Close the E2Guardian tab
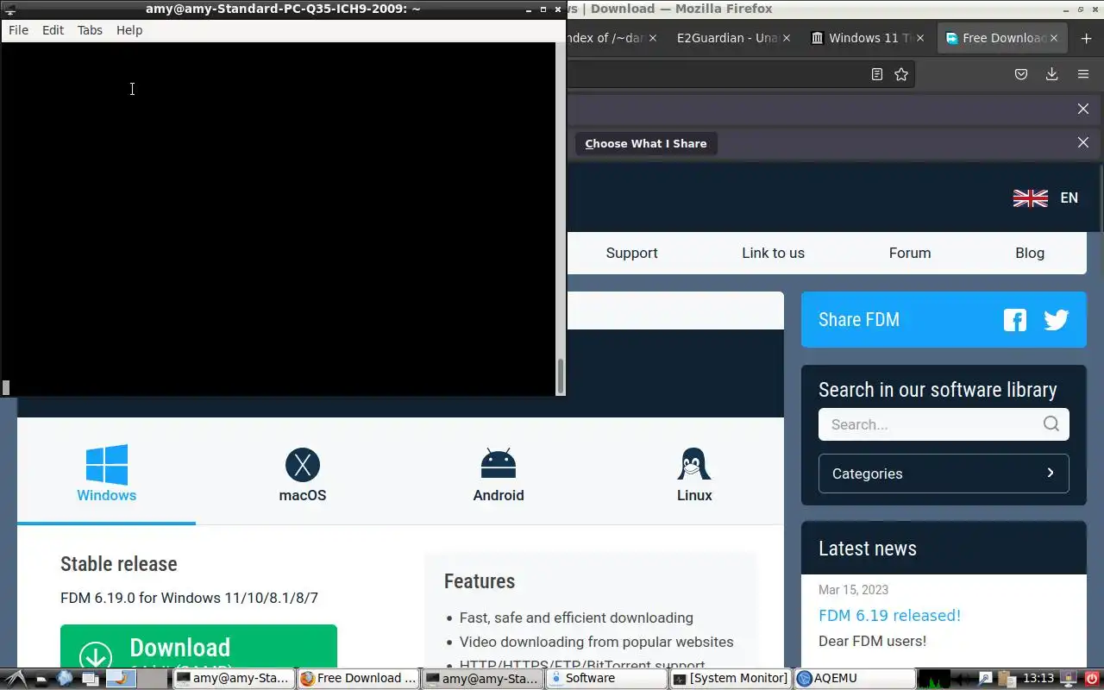The height and width of the screenshot is (690, 1104). tap(786, 38)
